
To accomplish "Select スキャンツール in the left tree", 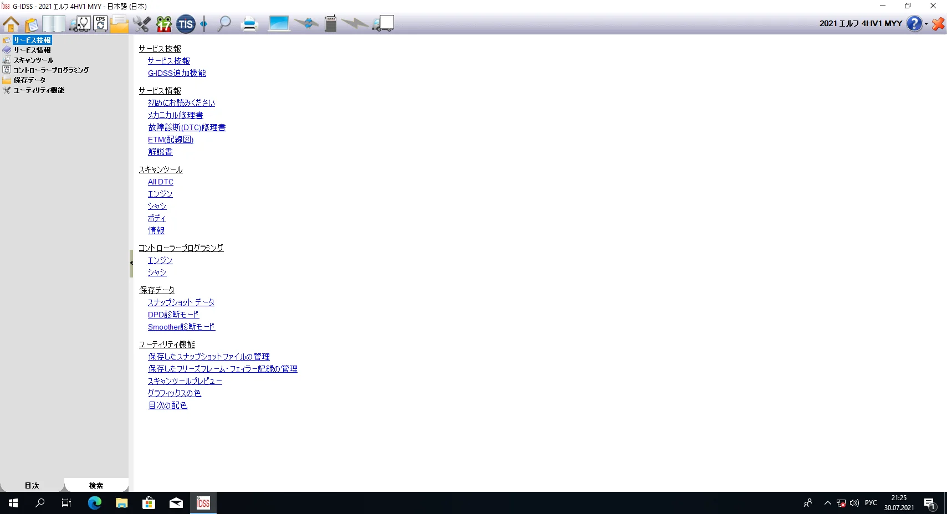I will (x=33, y=60).
